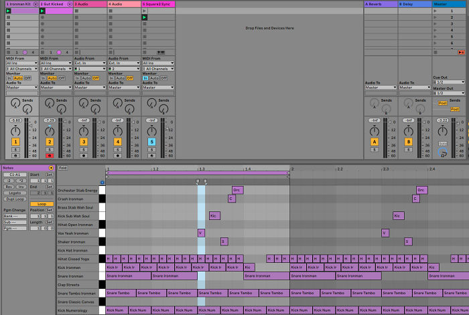Toggle the Loop button off

(x=42, y=204)
